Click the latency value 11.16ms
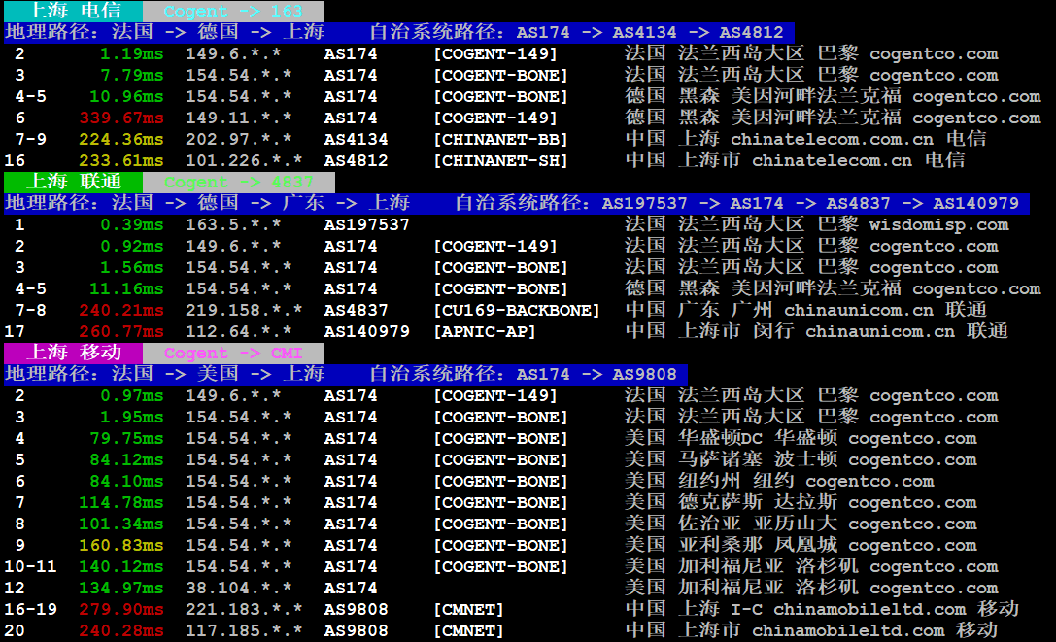 [126, 289]
